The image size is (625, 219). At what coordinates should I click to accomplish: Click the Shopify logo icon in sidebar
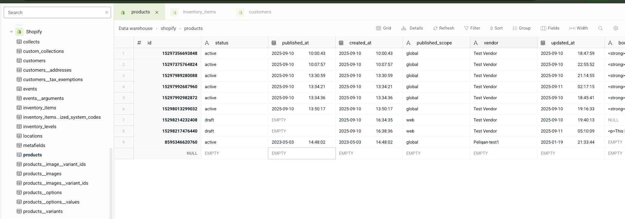[19, 32]
